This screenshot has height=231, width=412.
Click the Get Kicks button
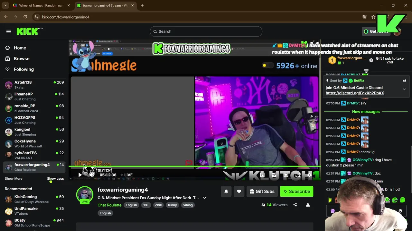(x=376, y=31)
